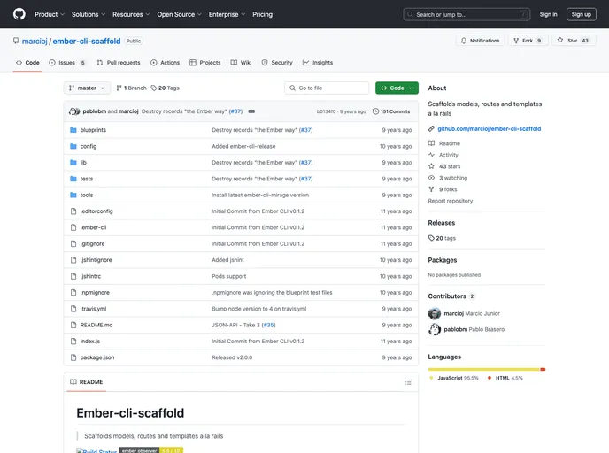Switch to the Insights tab

(x=318, y=63)
